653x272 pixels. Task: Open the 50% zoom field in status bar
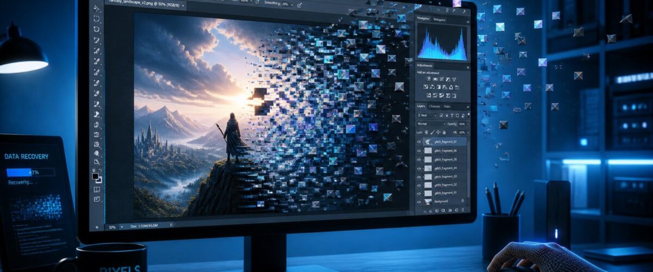coord(112,226)
